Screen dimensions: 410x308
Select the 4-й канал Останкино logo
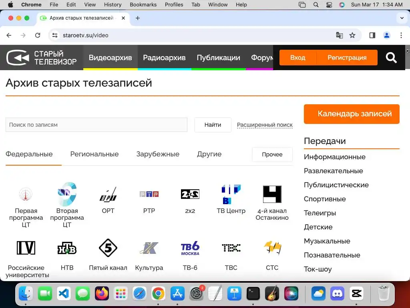click(x=272, y=194)
